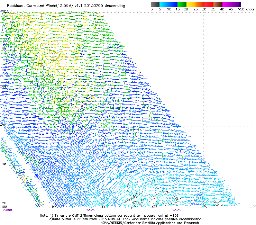This screenshot has height=225, width=256.
Task: Click the "15" legend scale label
Action: (x=177, y=9)
